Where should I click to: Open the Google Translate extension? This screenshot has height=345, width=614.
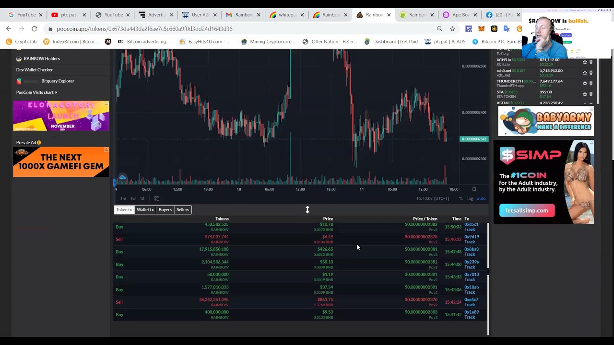[507, 29]
